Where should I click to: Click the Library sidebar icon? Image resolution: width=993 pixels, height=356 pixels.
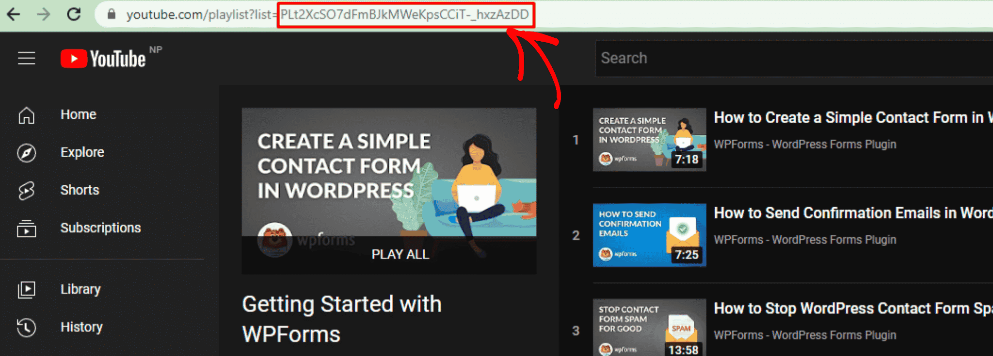coord(26,290)
